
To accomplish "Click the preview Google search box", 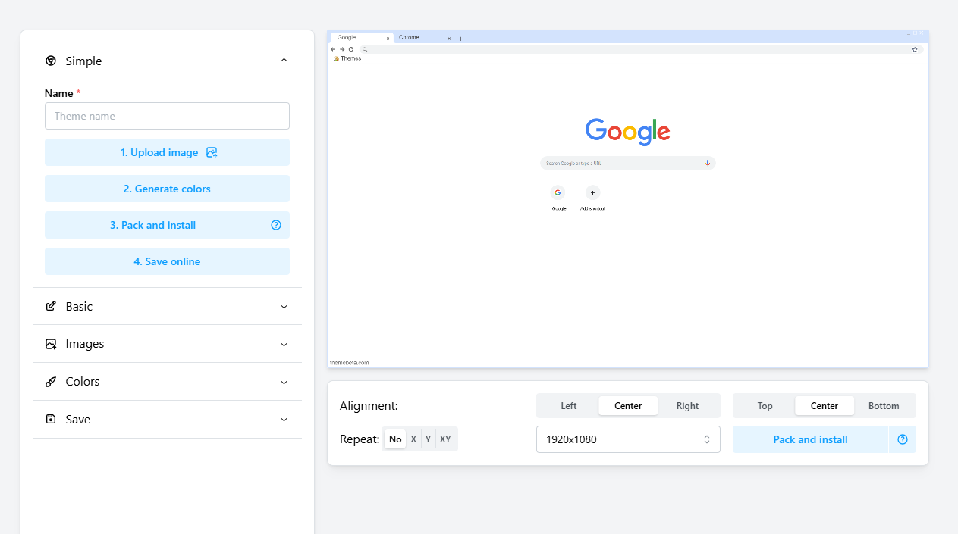I will coord(628,163).
